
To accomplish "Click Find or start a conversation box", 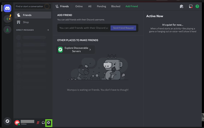I will (x=33, y=6).
